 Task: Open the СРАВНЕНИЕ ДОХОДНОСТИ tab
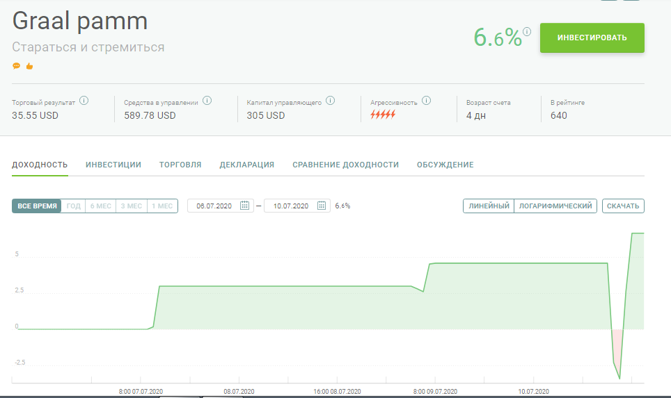point(345,165)
